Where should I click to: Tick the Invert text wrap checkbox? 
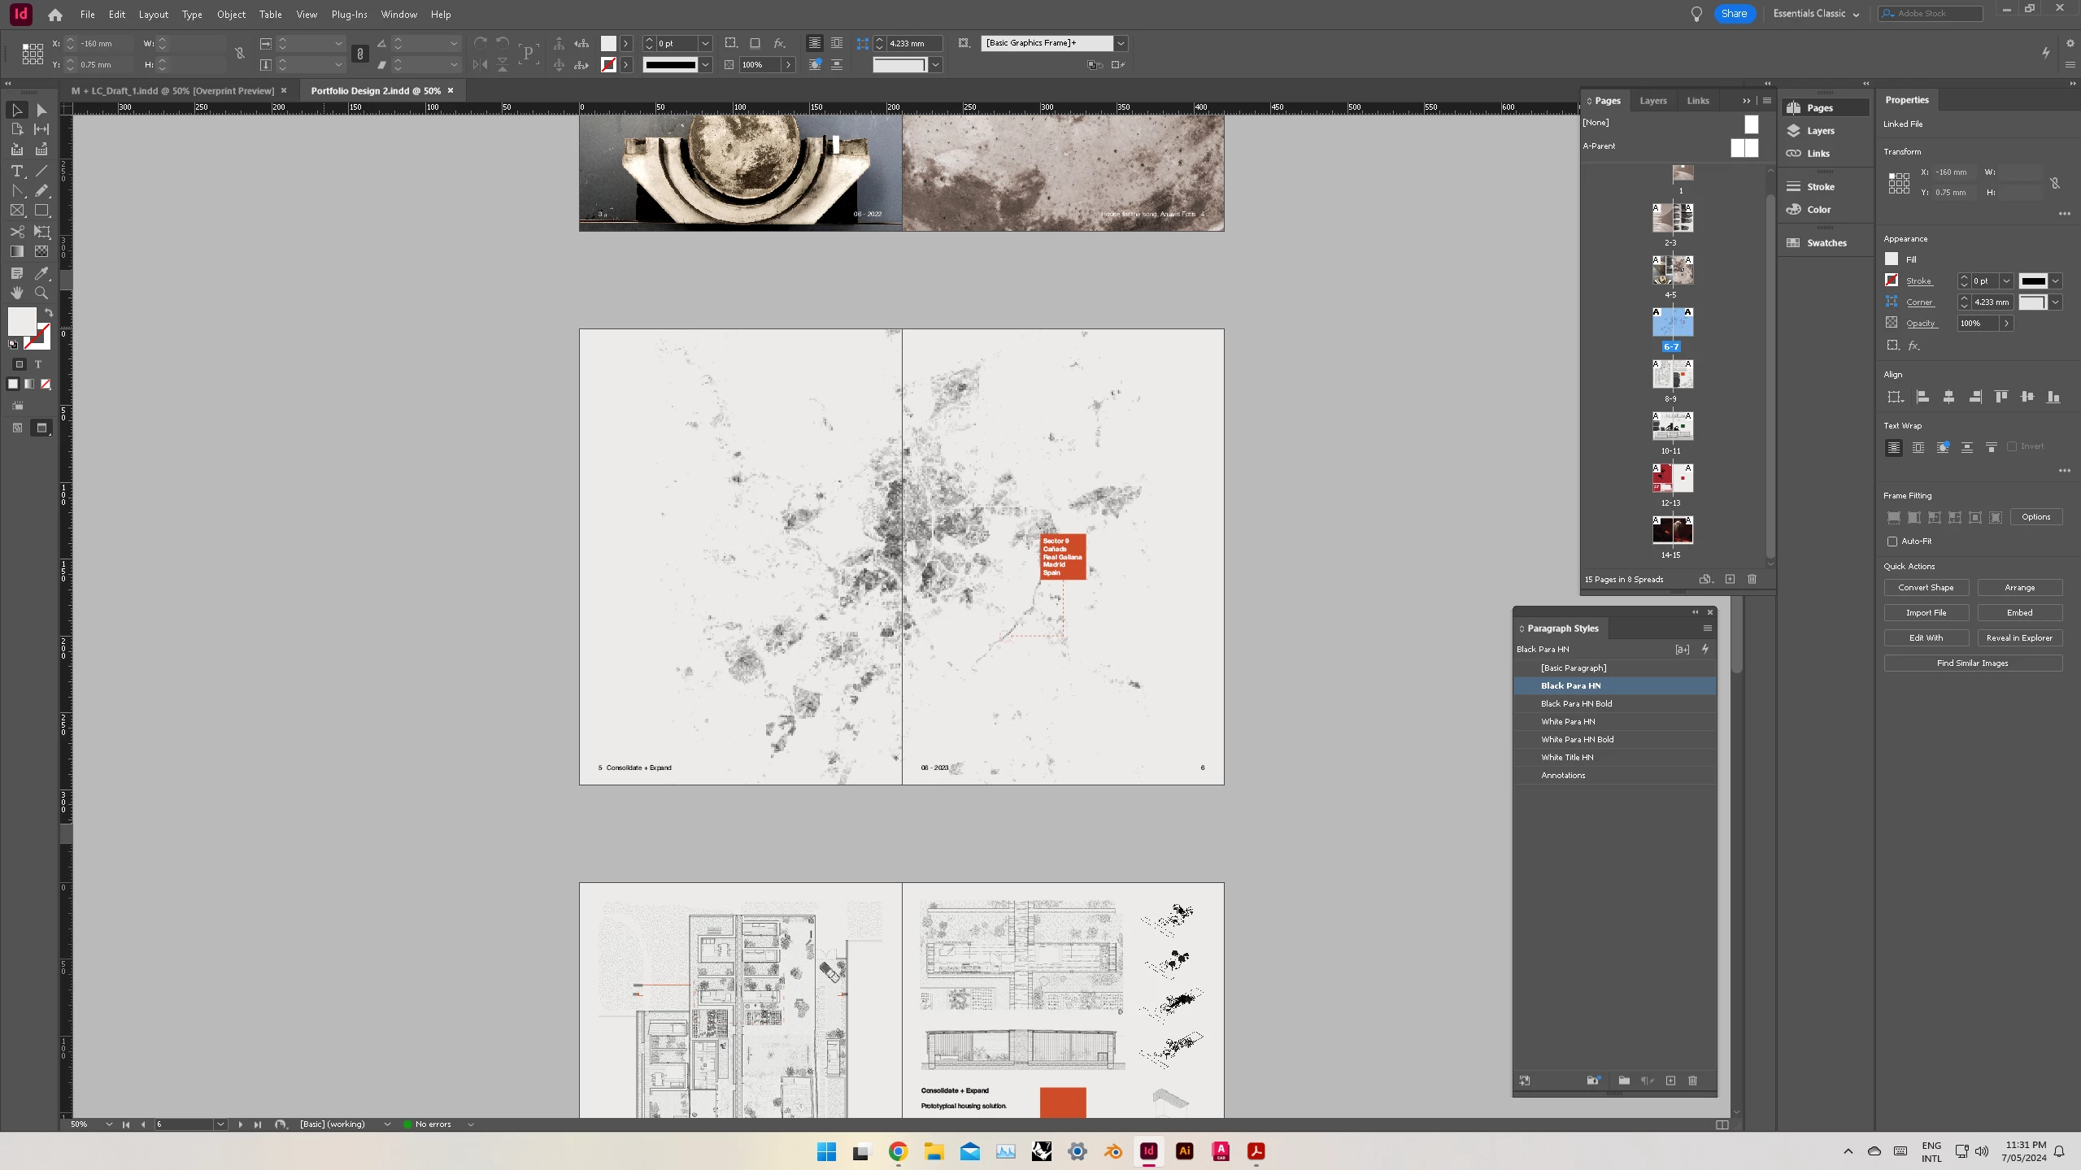2012,446
